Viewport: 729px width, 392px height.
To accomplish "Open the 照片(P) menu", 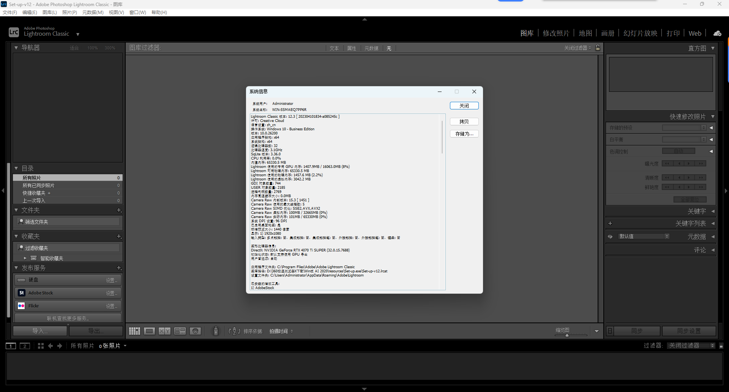I will [x=69, y=13].
